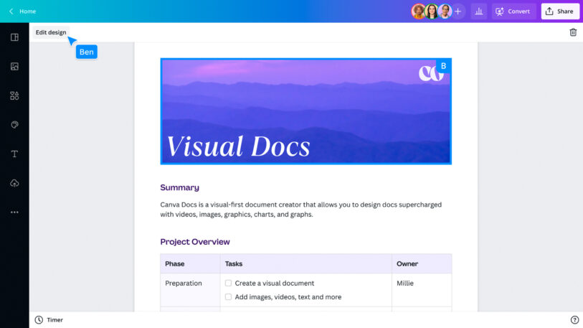The width and height of the screenshot is (583, 328).
Task: Open the Brand palette icon
Action: click(14, 125)
